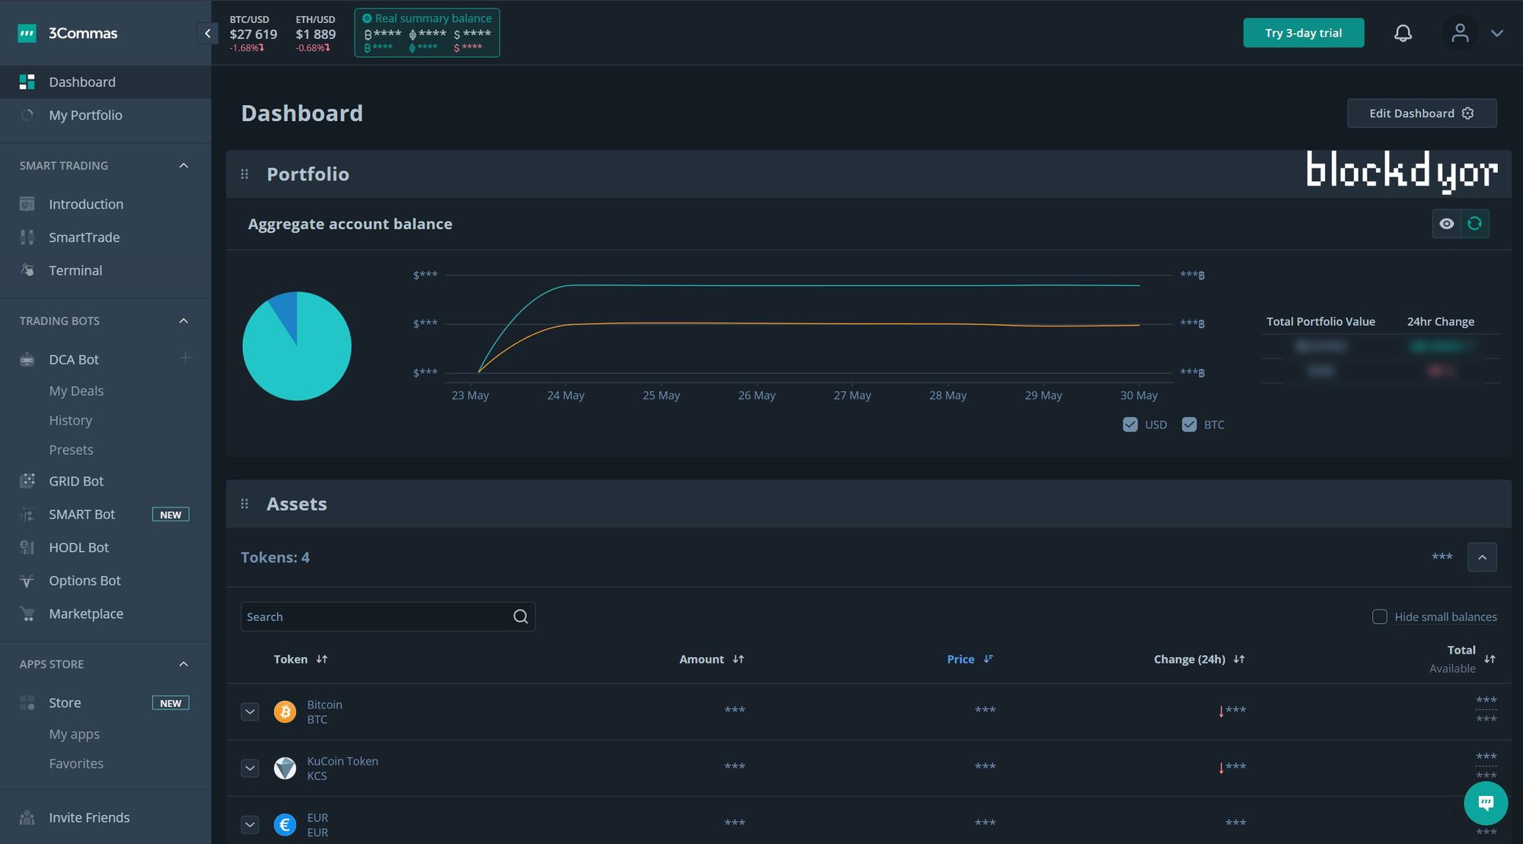
Task: Click the EUR currency icon
Action: click(x=285, y=824)
